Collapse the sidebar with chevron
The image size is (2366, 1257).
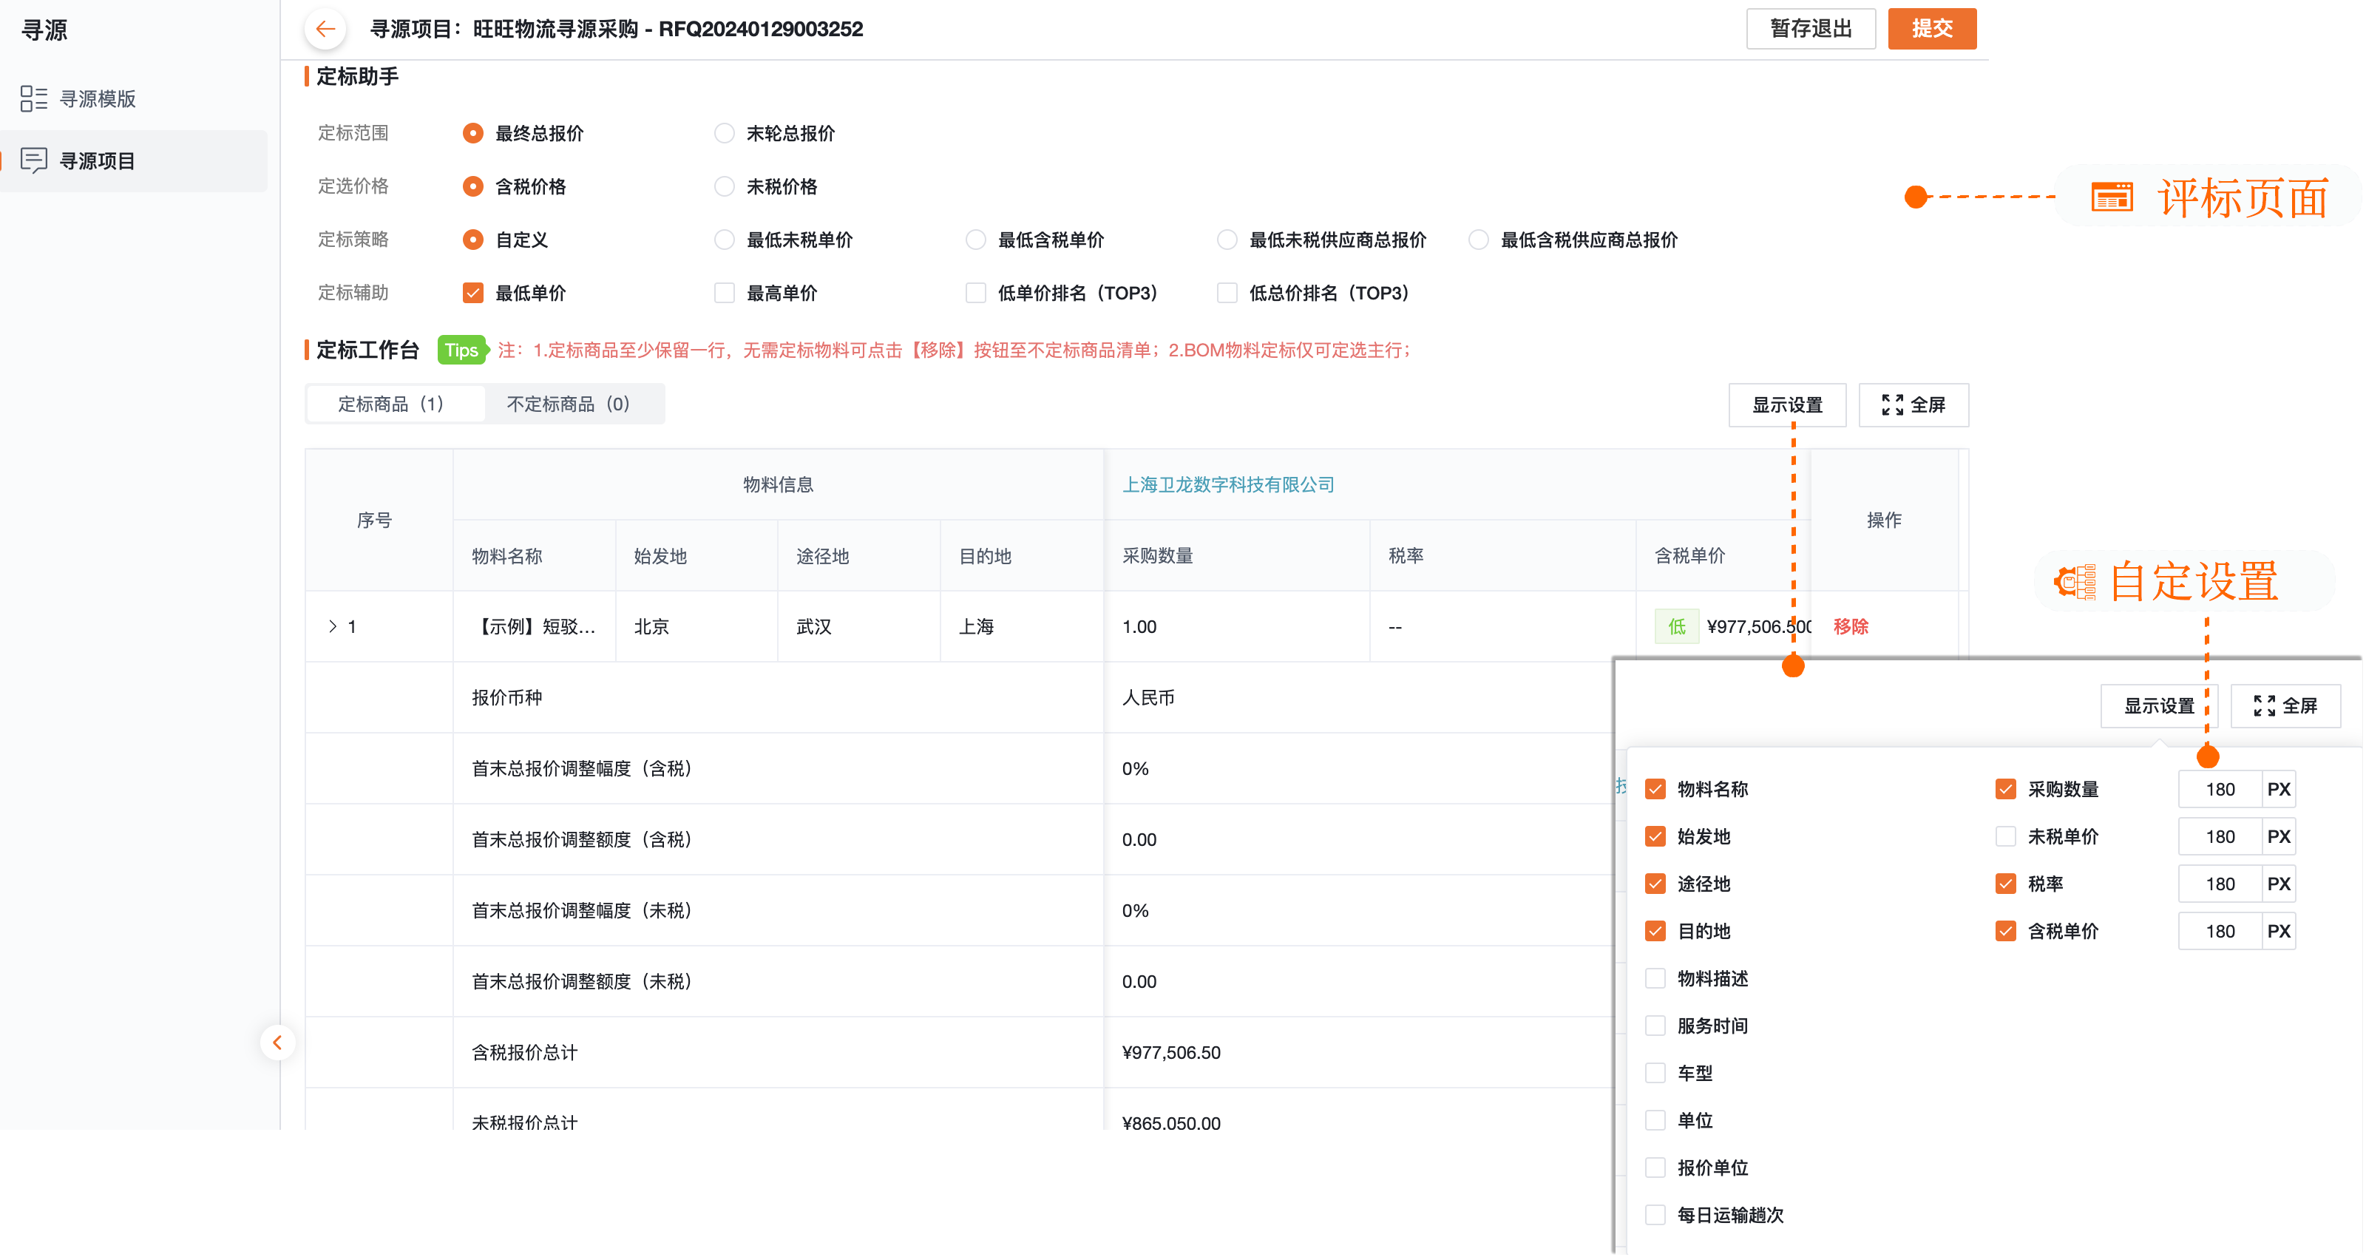(x=277, y=1042)
